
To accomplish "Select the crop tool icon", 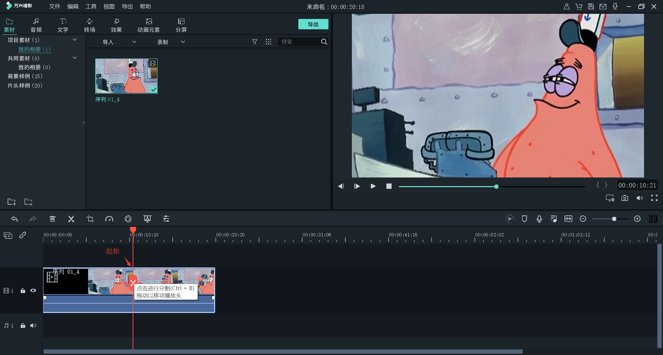I will click(90, 219).
